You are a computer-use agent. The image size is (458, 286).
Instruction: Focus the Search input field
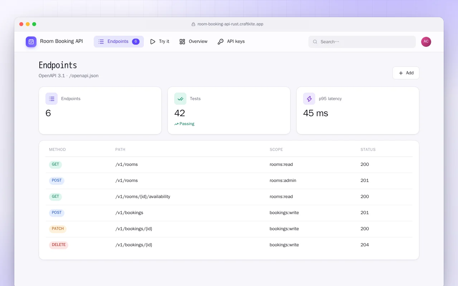click(x=362, y=42)
